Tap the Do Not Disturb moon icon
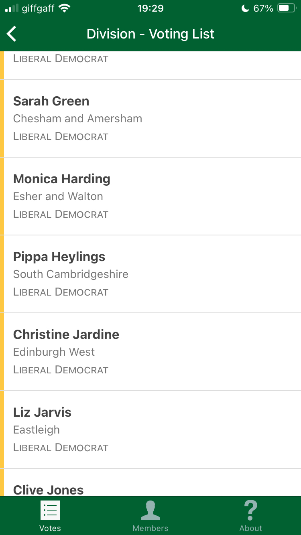The width and height of the screenshot is (301, 535). 245,8
